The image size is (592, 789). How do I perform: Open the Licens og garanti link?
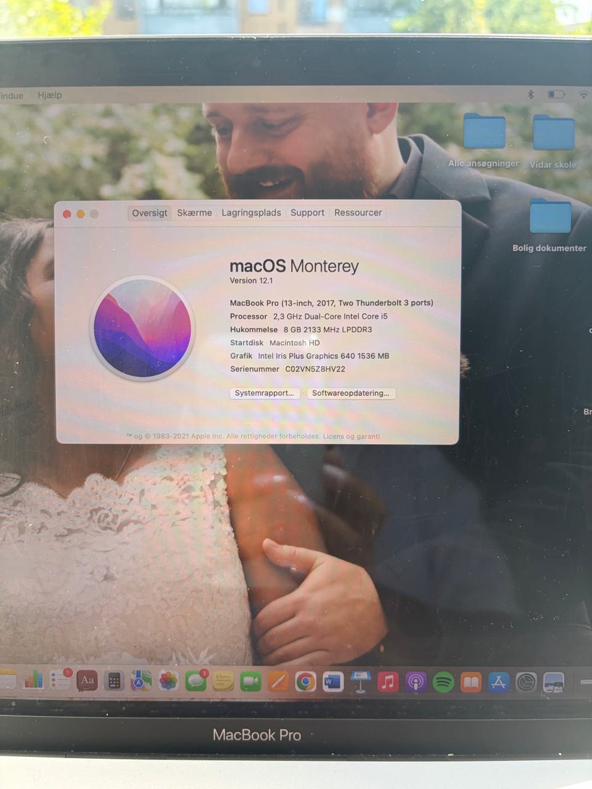click(x=351, y=436)
